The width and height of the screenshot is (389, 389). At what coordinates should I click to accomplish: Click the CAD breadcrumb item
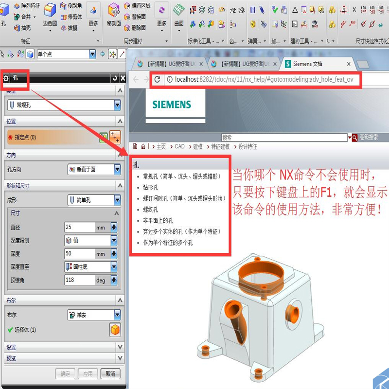click(179, 146)
